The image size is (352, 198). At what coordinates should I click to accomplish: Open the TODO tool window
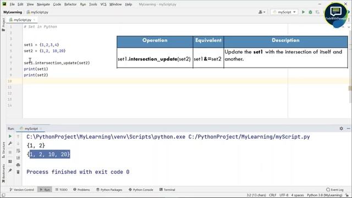pyautogui.click(x=61, y=190)
